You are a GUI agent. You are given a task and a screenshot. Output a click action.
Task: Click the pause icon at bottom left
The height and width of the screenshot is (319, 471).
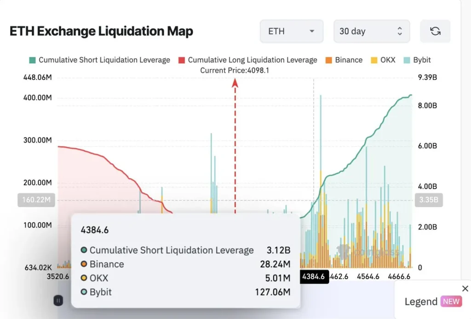[58, 300]
